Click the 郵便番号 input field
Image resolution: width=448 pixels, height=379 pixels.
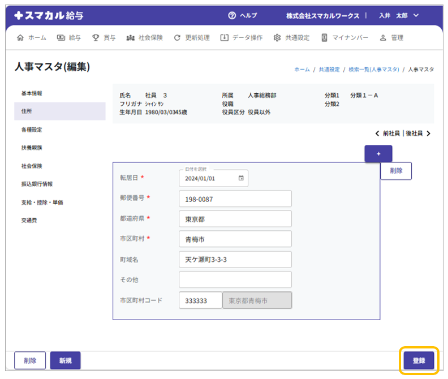coord(235,199)
